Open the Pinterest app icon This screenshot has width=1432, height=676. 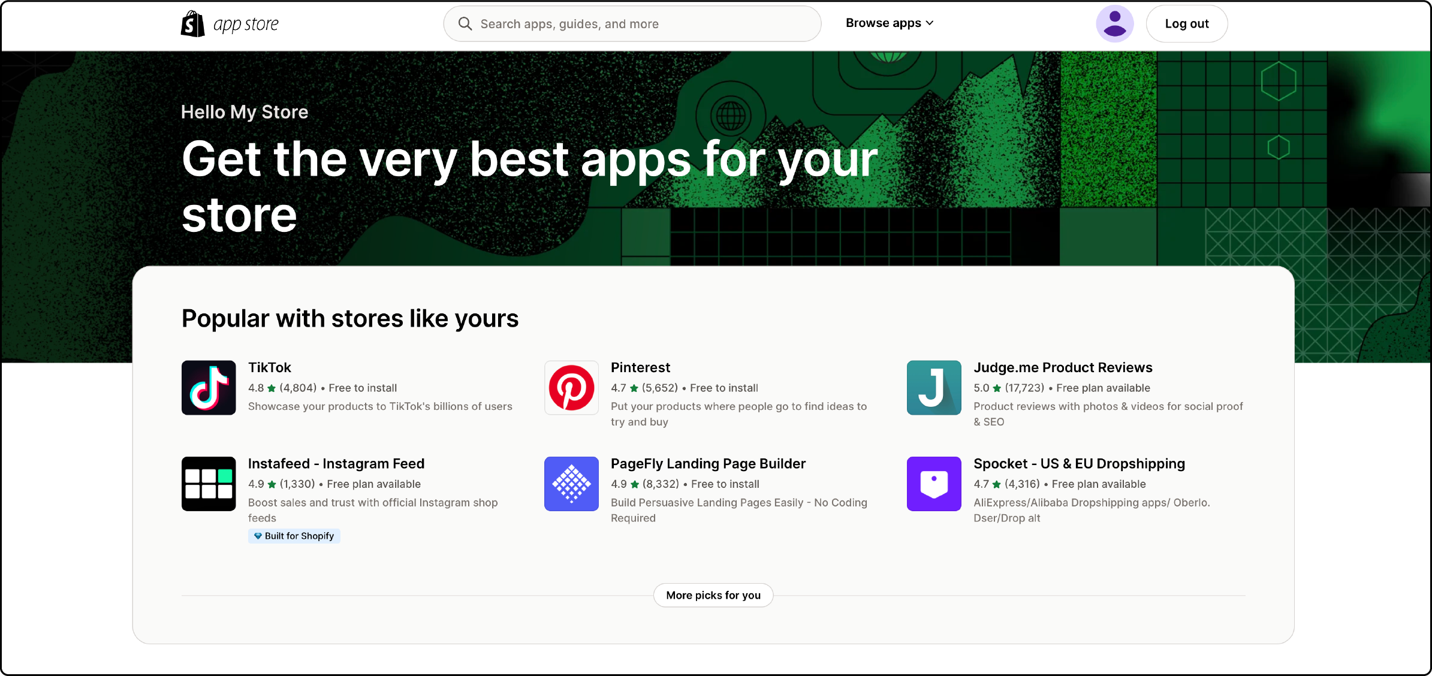coord(571,387)
